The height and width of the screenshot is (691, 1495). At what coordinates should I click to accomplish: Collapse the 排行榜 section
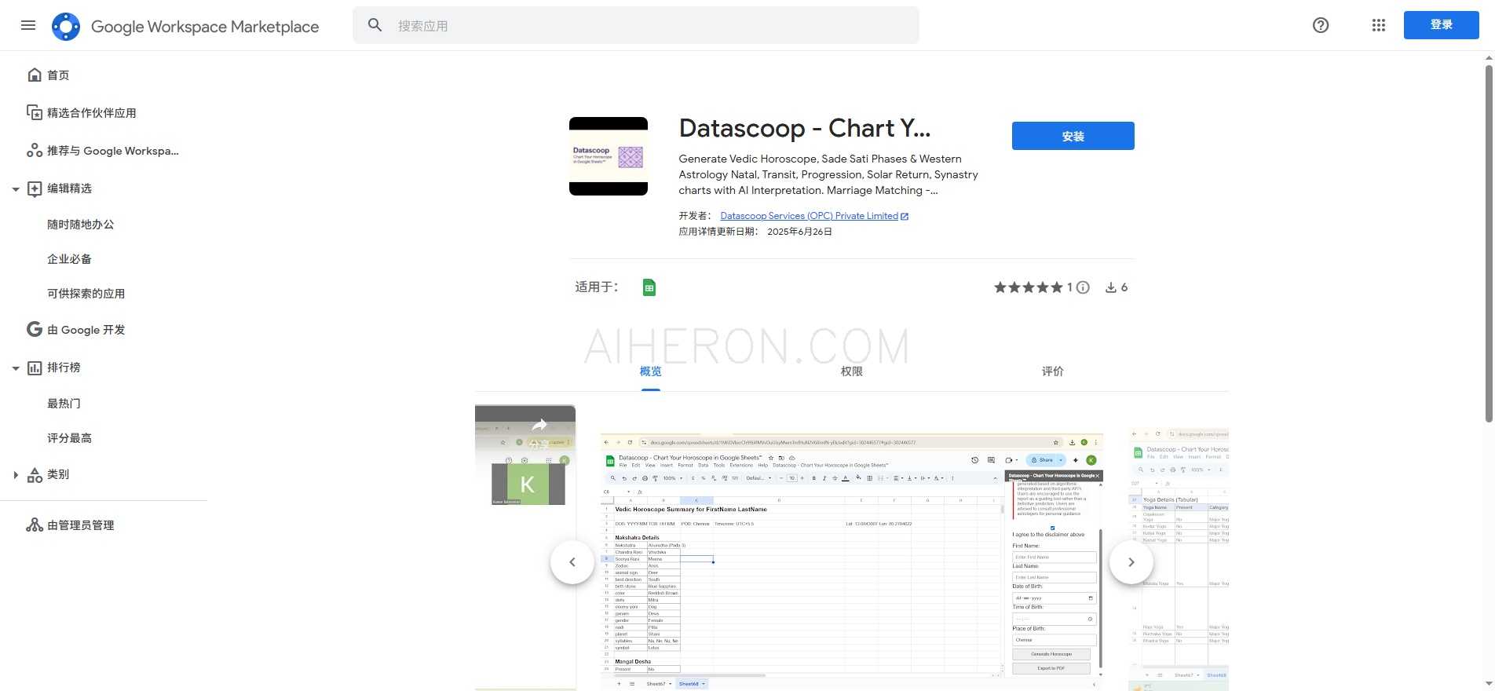point(16,368)
